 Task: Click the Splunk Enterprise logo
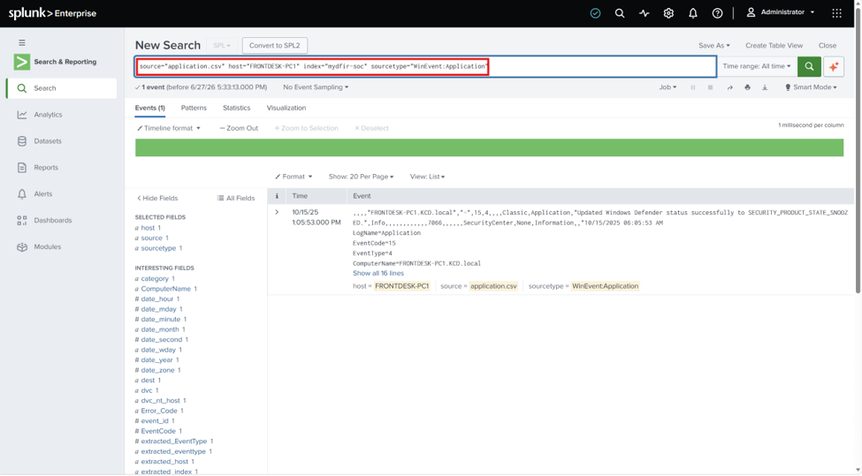52,13
